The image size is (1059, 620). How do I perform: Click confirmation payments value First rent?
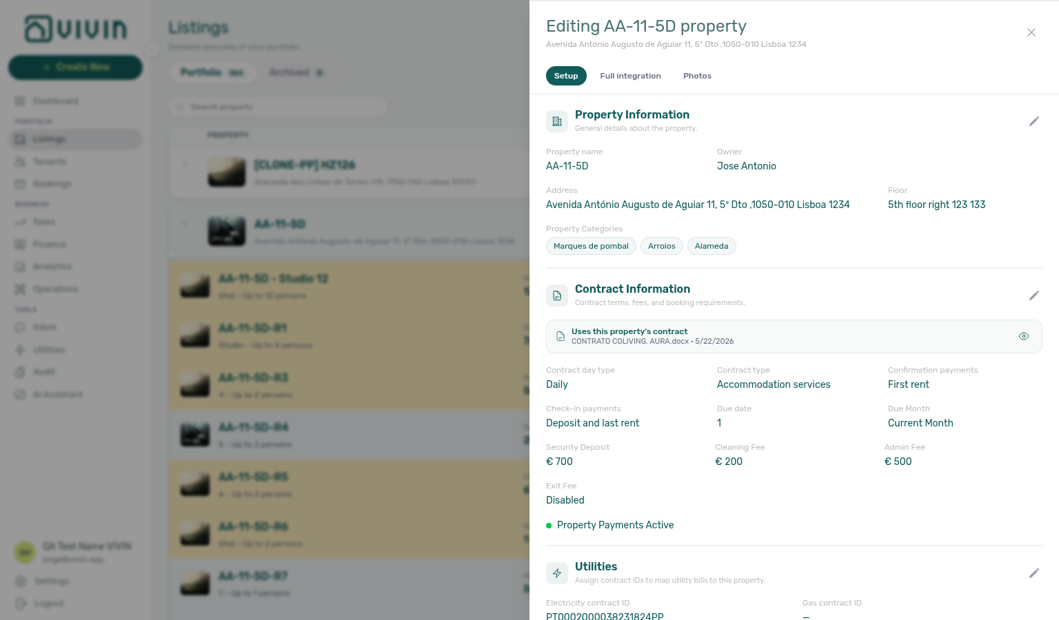[908, 384]
